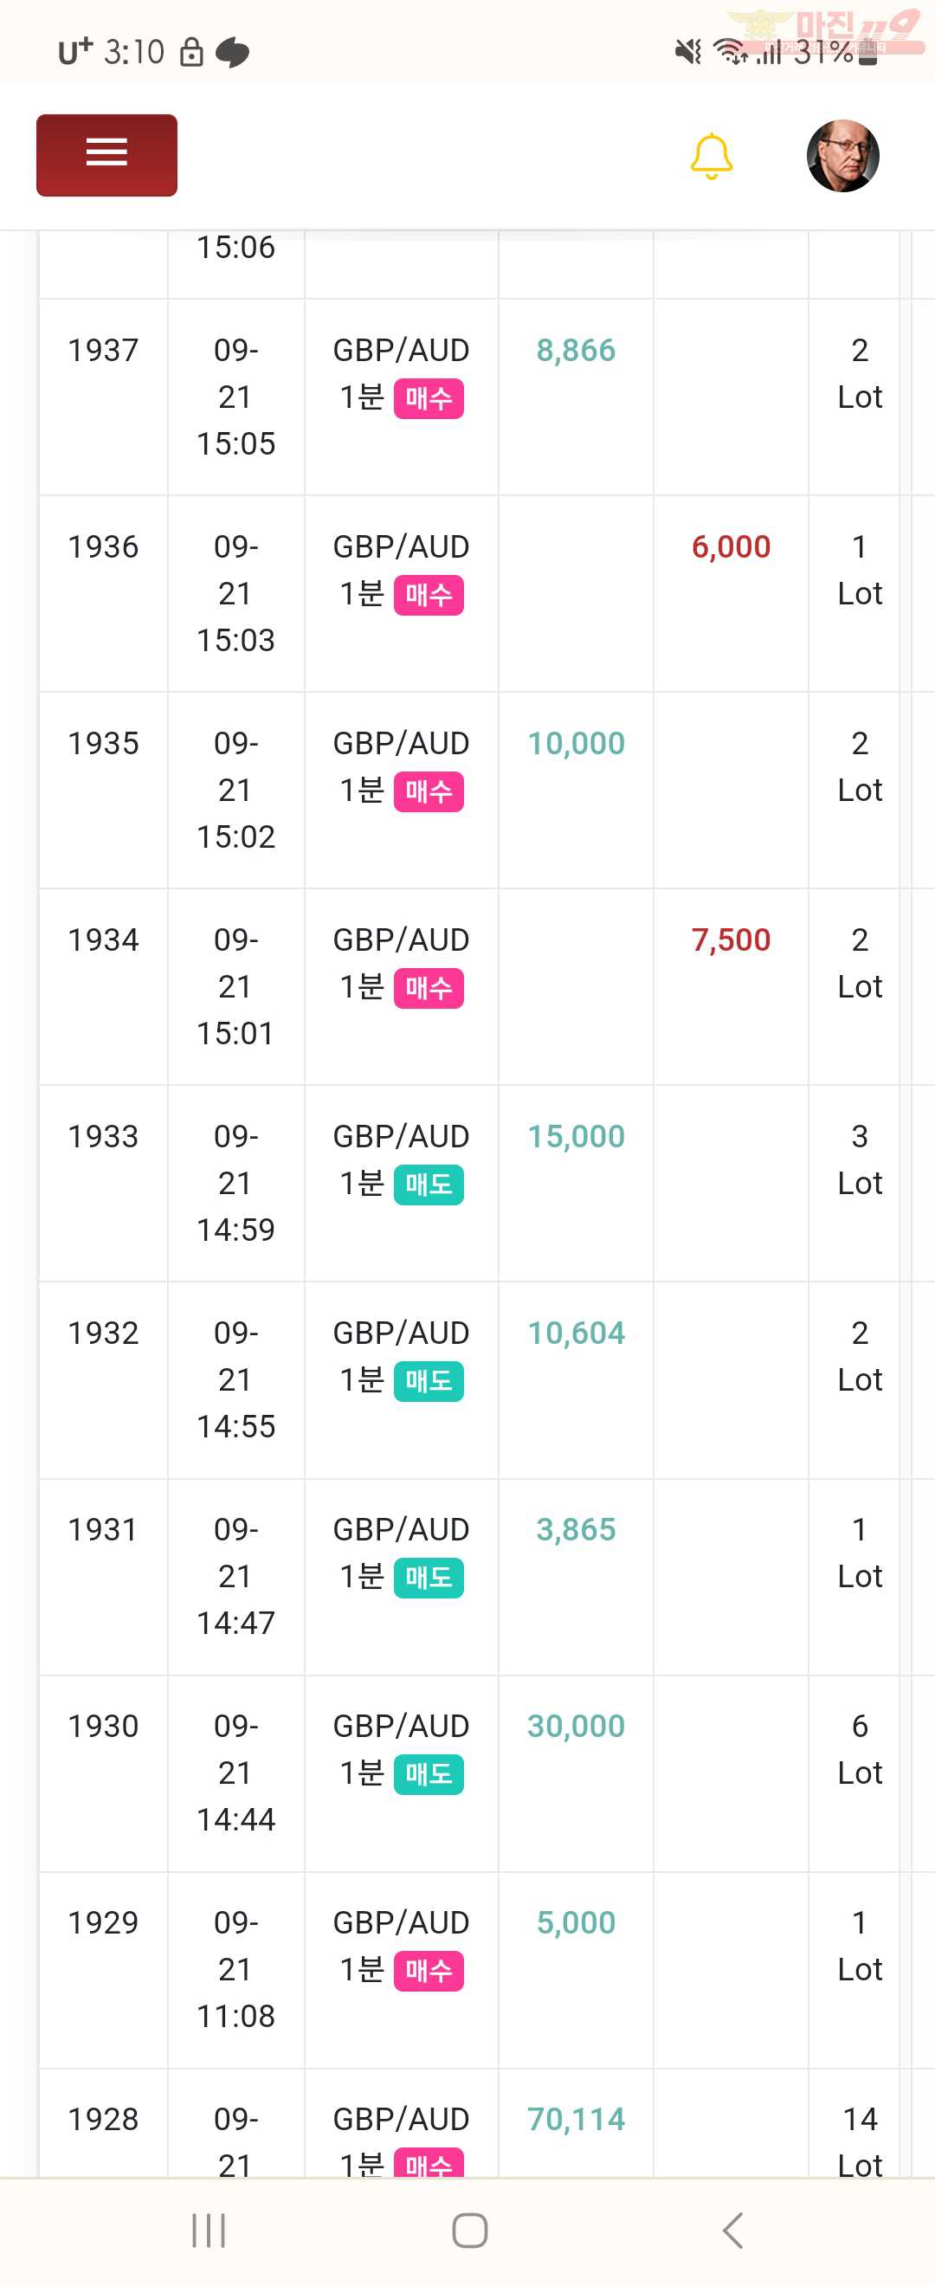This screenshot has width=935, height=2286.
Task: Open the recent apps navigation button
Action: coord(210,2230)
